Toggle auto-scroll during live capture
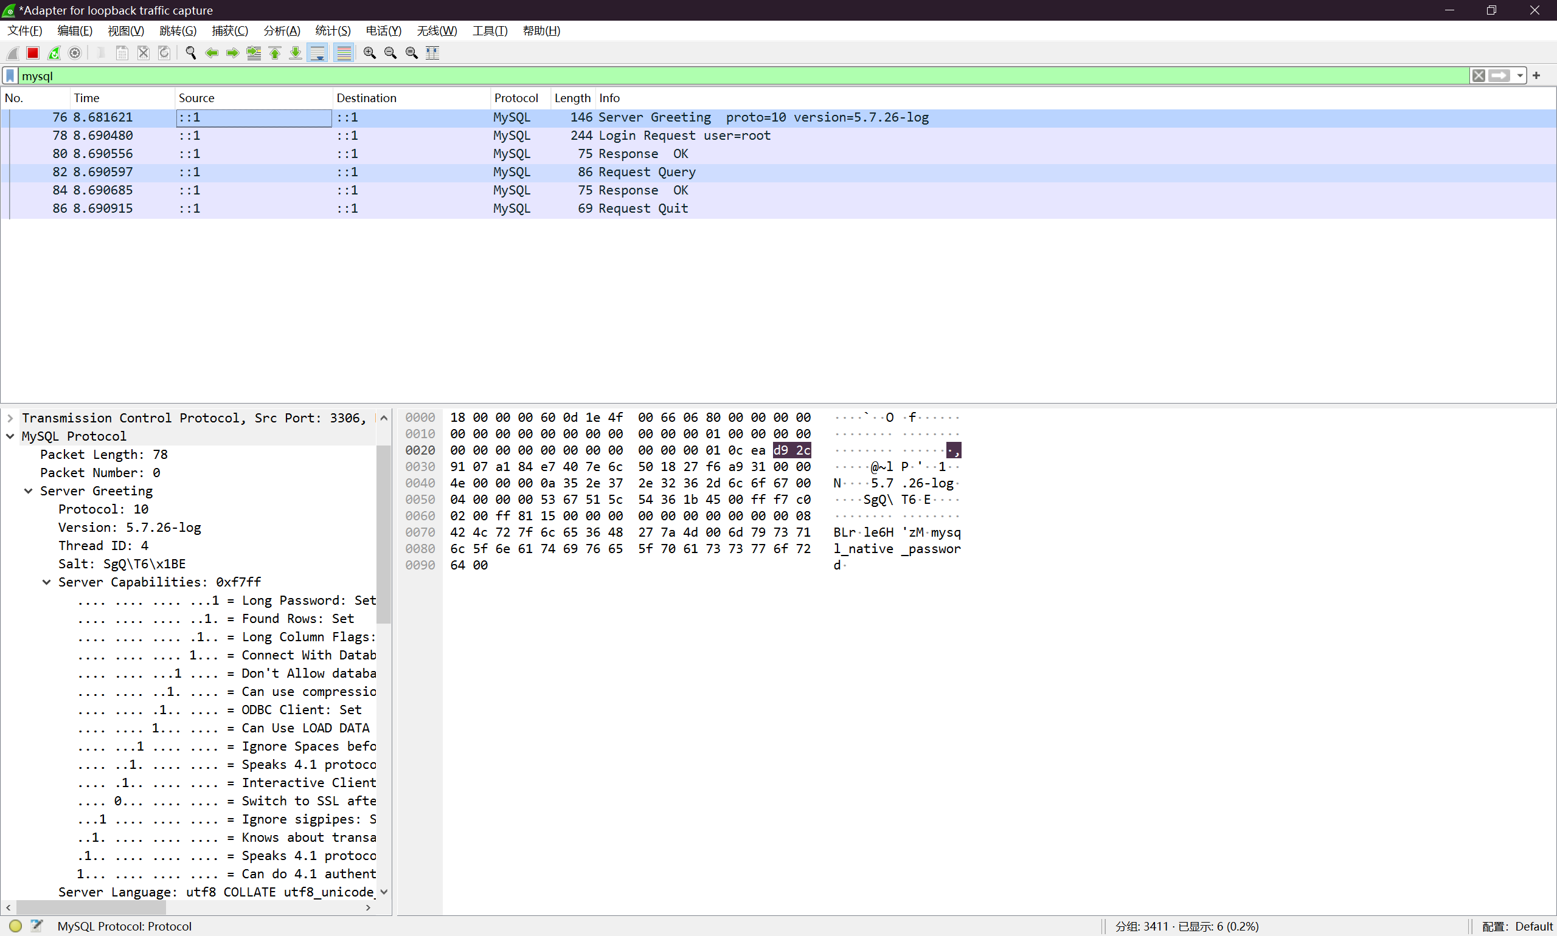1557x936 pixels. (x=317, y=53)
